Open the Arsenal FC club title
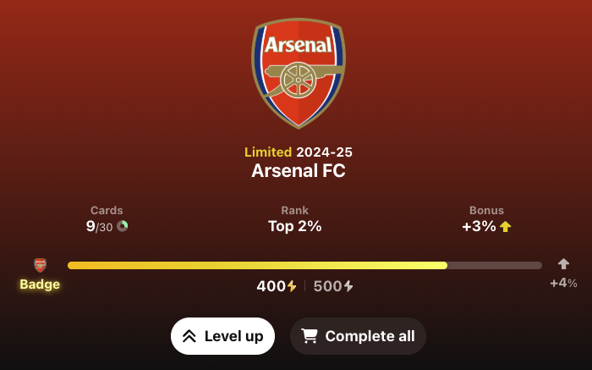The height and width of the screenshot is (370, 592). (x=299, y=170)
